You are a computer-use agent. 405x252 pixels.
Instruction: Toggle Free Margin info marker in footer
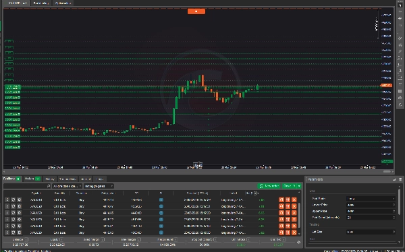[139, 240]
